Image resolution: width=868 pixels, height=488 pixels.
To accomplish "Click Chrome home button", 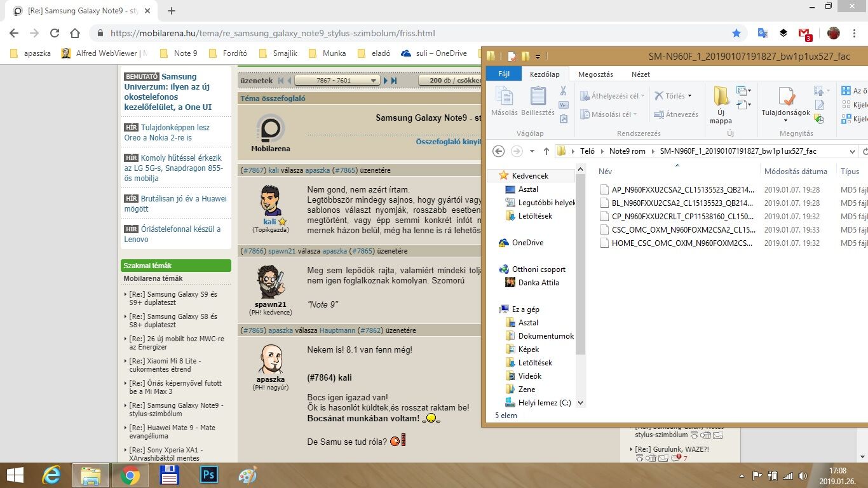I will [75, 33].
